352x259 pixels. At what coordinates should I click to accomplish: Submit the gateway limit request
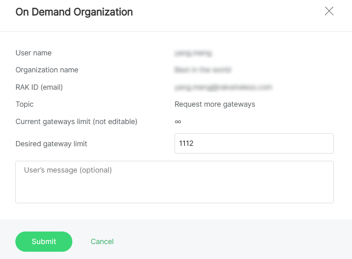tap(44, 241)
